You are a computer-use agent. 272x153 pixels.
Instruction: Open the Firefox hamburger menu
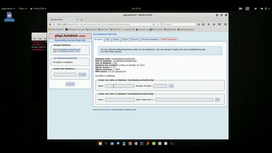tap(226, 25)
